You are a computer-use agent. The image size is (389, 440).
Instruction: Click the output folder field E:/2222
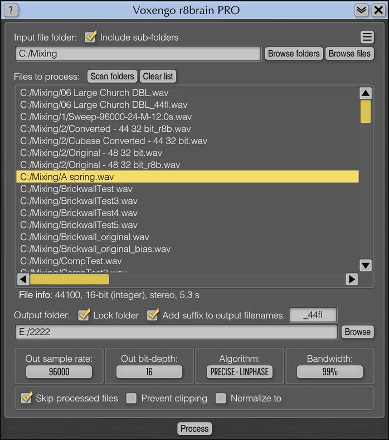point(177,332)
